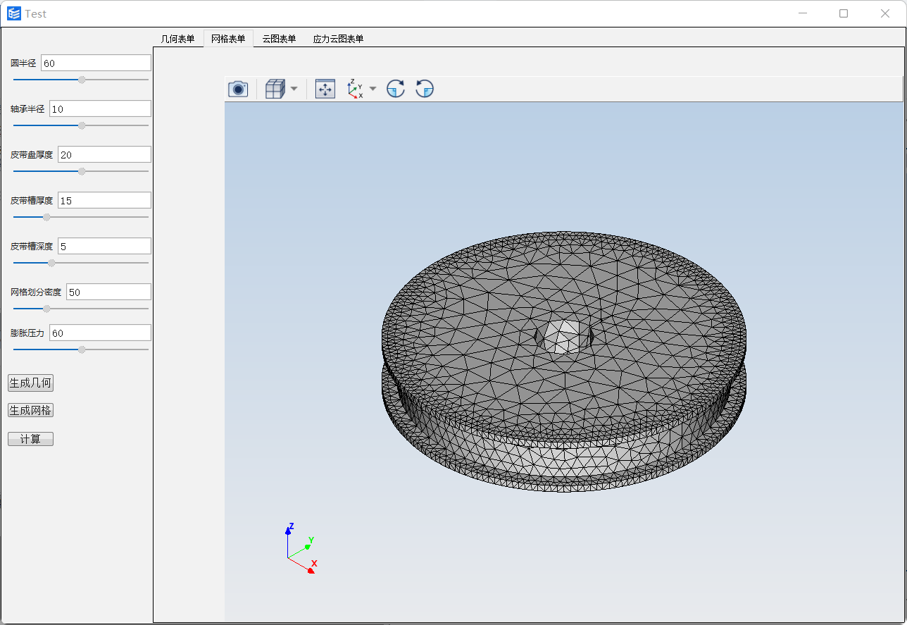Open the view cube dropdown arrow
This screenshot has width=907, height=625.
pyautogui.click(x=294, y=89)
